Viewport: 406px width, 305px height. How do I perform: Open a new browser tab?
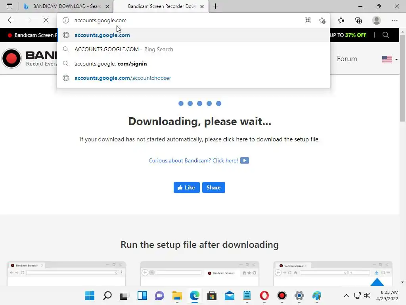click(x=215, y=6)
